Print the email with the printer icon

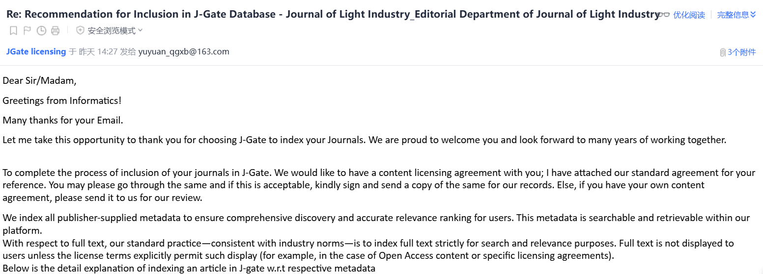pyautogui.click(x=56, y=31)
